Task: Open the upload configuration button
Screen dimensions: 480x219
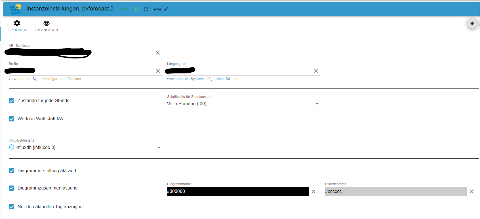Action: pos(472,23)
